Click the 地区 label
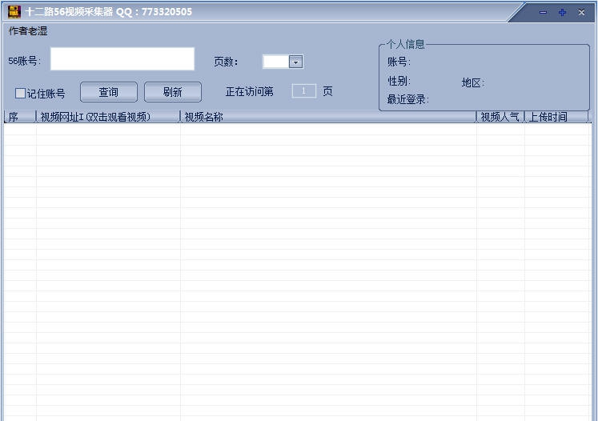 tap(473, 82)
